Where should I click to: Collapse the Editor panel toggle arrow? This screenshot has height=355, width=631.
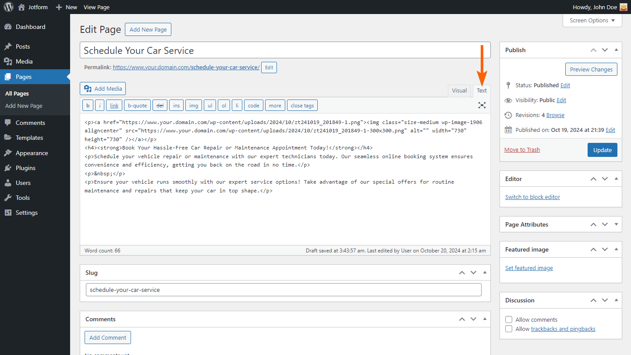pyautogui.click(x=616, y=179)
